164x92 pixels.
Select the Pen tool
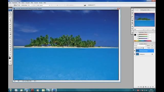(10, 40)
